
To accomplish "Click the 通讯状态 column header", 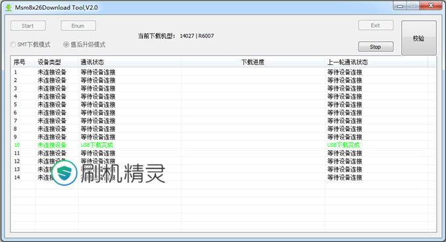I will point(130,62).
